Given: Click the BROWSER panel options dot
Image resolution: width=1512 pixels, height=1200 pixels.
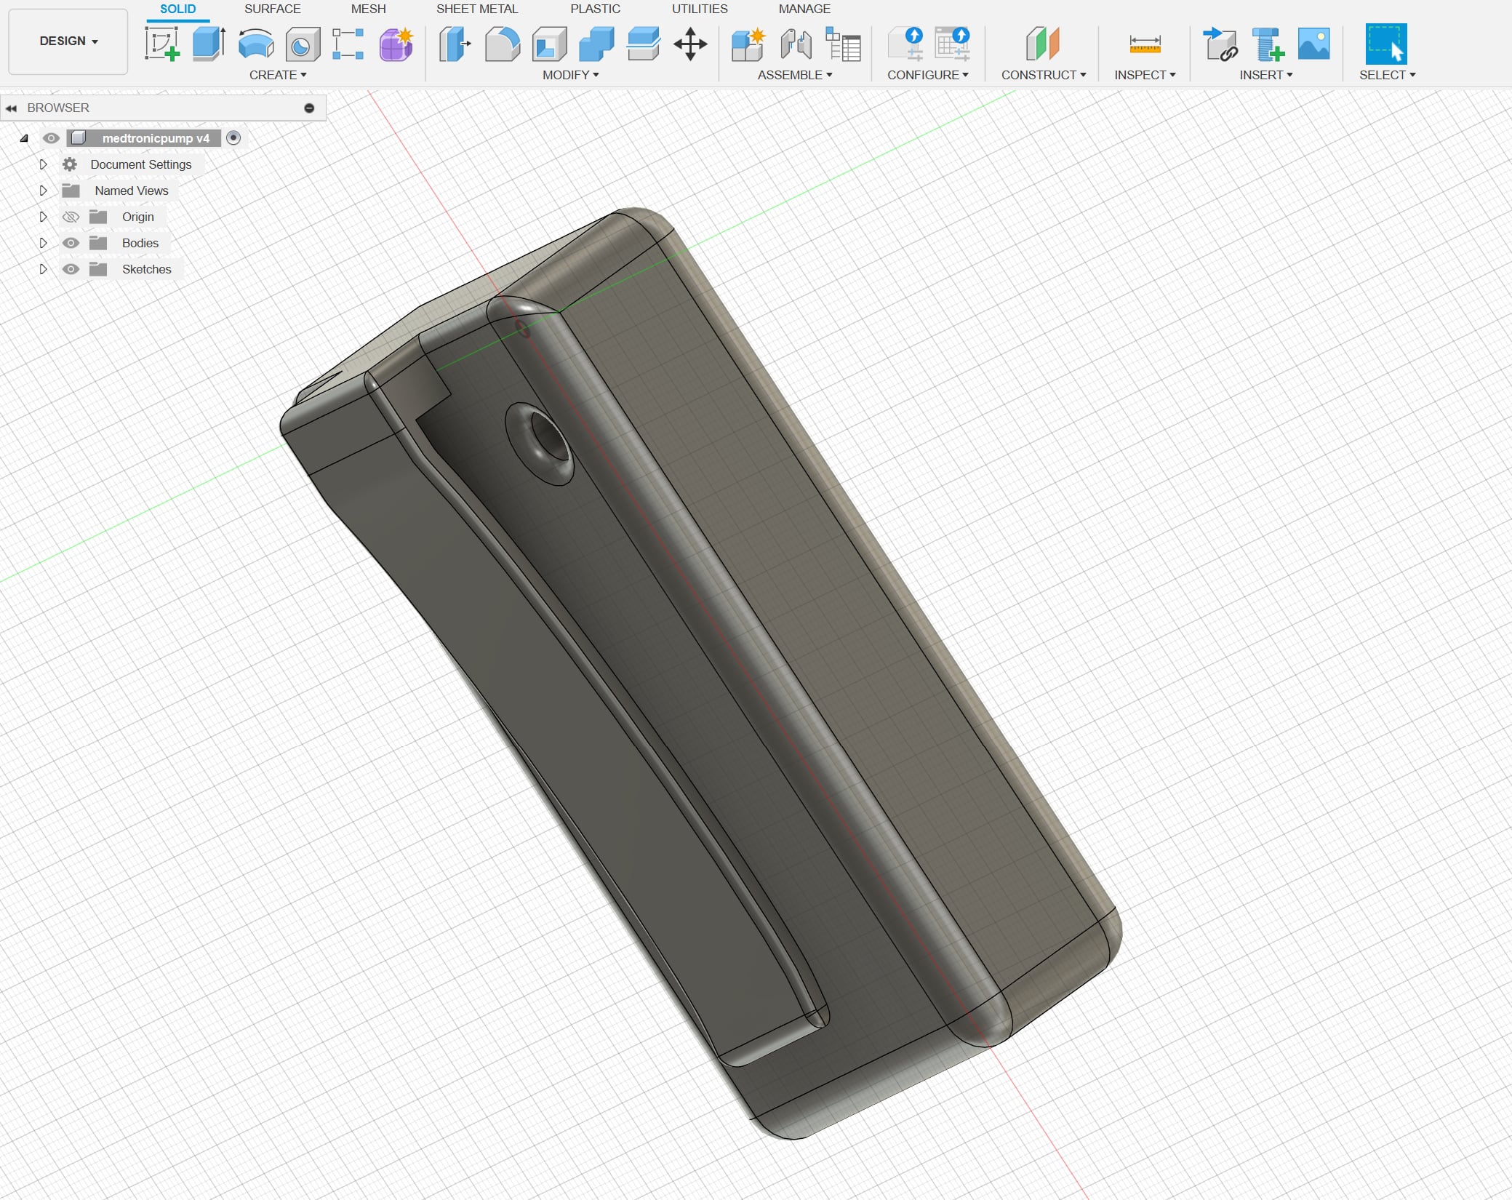Looking at the screenshot, I should click(x=309, y=108).
